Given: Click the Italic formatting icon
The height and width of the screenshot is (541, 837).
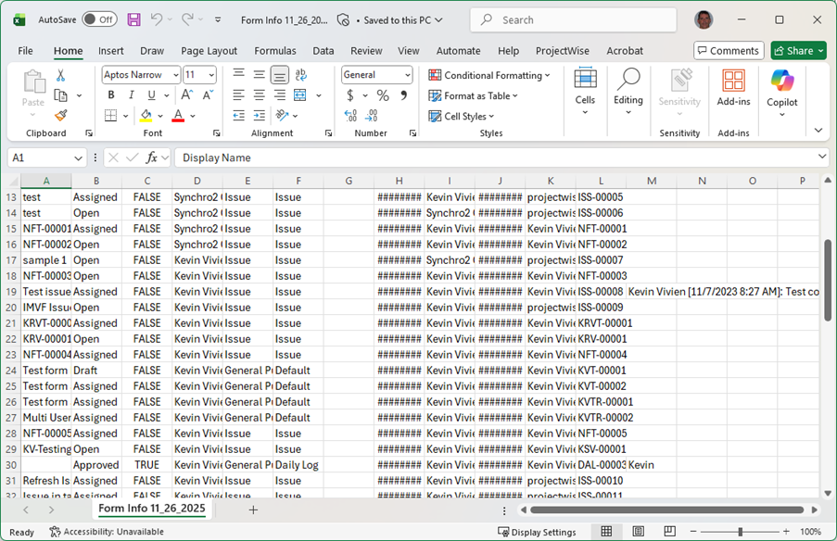Looking at the screenshot, I should [131, 95].
